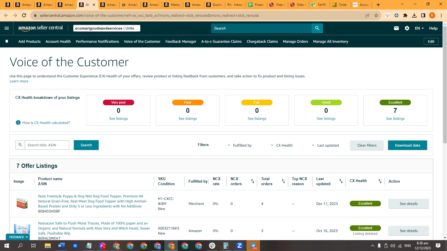Open the Learn more link
Screen dimensions: 447x251
pyautogui.click(x=19, y=81)
